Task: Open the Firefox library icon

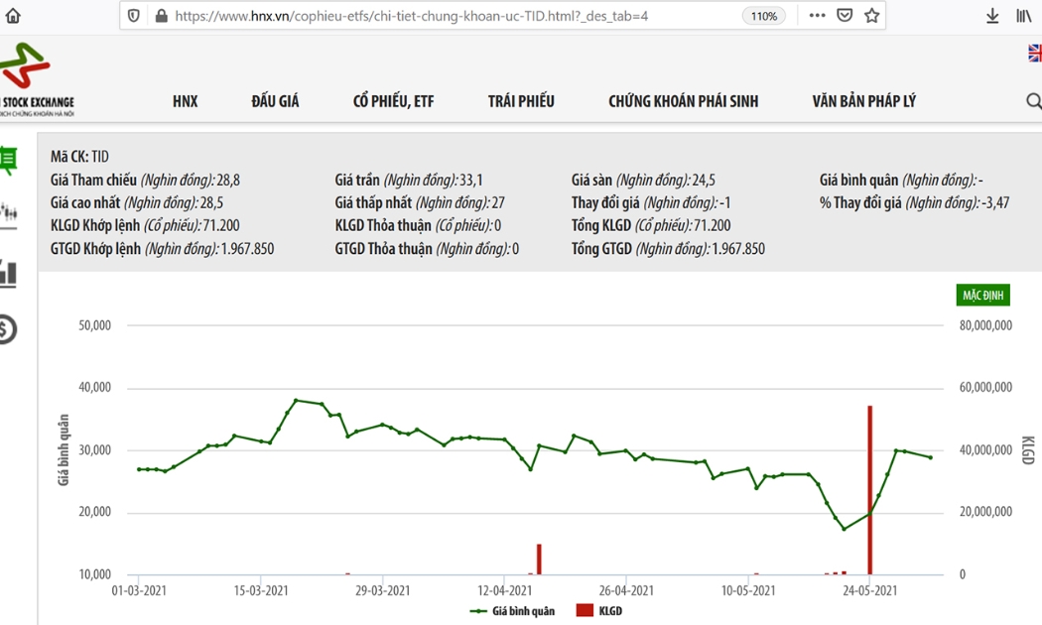Action: (x=1023, y=15)
